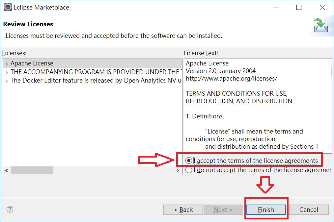Expand the Docker Editor feature license

[7, 81]
